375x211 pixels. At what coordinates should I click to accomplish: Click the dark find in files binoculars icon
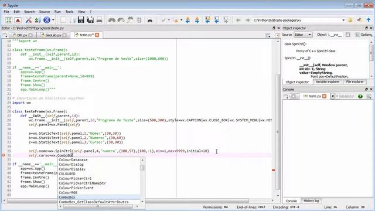tap(150, 21)
